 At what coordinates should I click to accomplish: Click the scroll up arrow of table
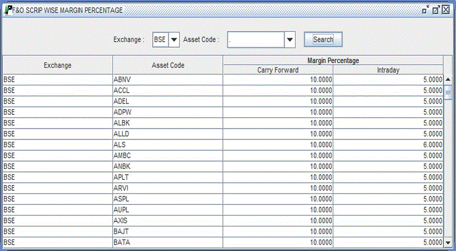pos(447,80)
